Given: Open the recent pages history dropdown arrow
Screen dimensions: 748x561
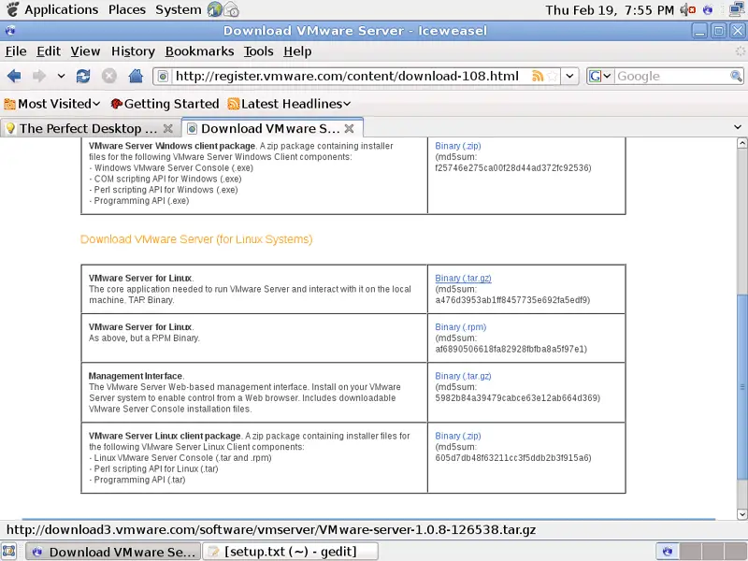Looking at the screenshot, I should tap(61, 76).
